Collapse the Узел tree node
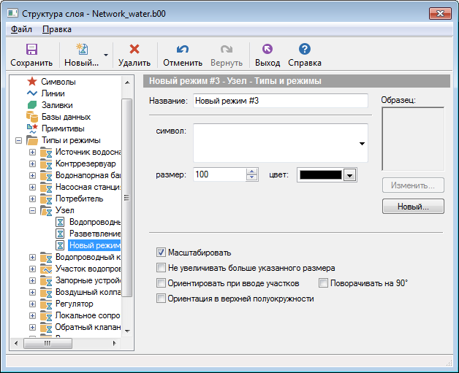459x373 pixels. point(32,210)
